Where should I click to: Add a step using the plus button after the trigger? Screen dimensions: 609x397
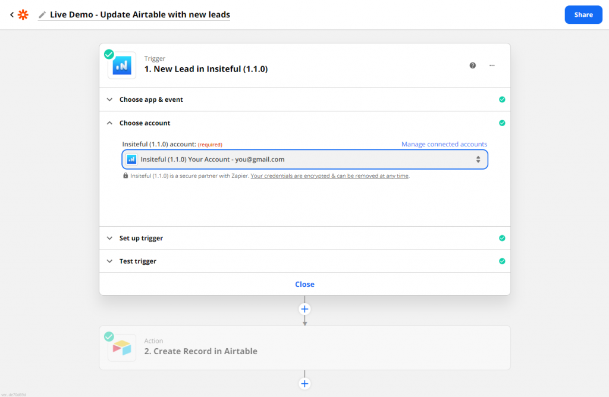click(304, 309)
